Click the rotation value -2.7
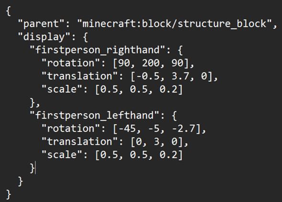Screen dimensions: 282x202 click(184, 128)
